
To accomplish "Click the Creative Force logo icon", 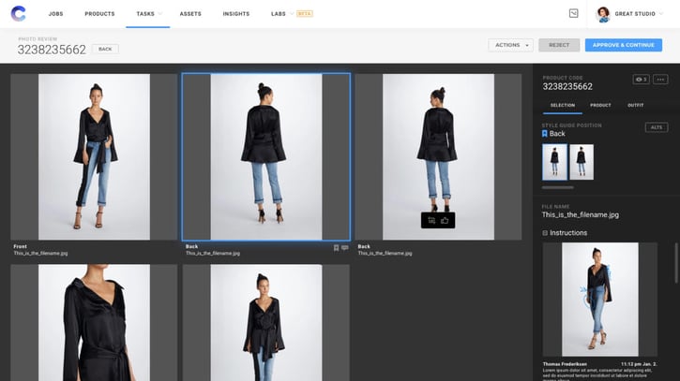I will click(x=19, y=14).
